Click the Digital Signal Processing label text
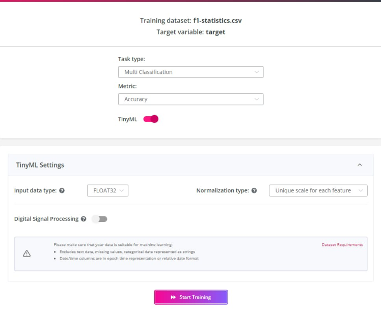This screenshot has height=309, width=381. click(46, 219)
